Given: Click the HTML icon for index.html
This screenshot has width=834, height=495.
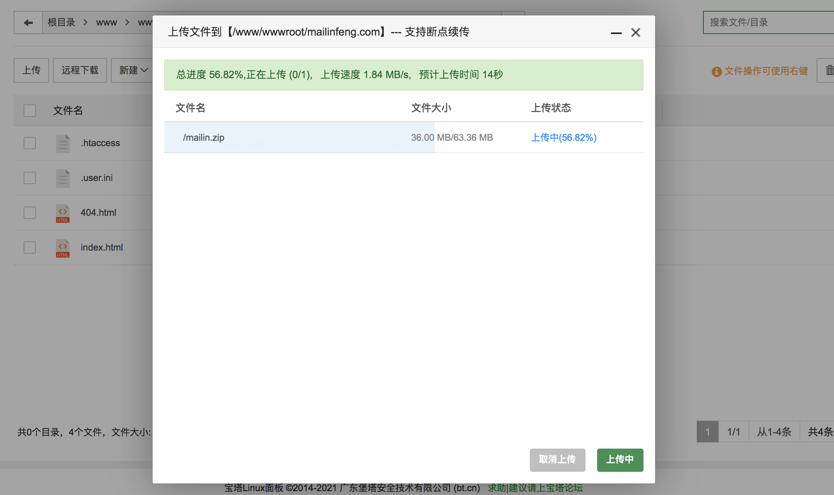Looking at the screenshot, I should (62, 248).
